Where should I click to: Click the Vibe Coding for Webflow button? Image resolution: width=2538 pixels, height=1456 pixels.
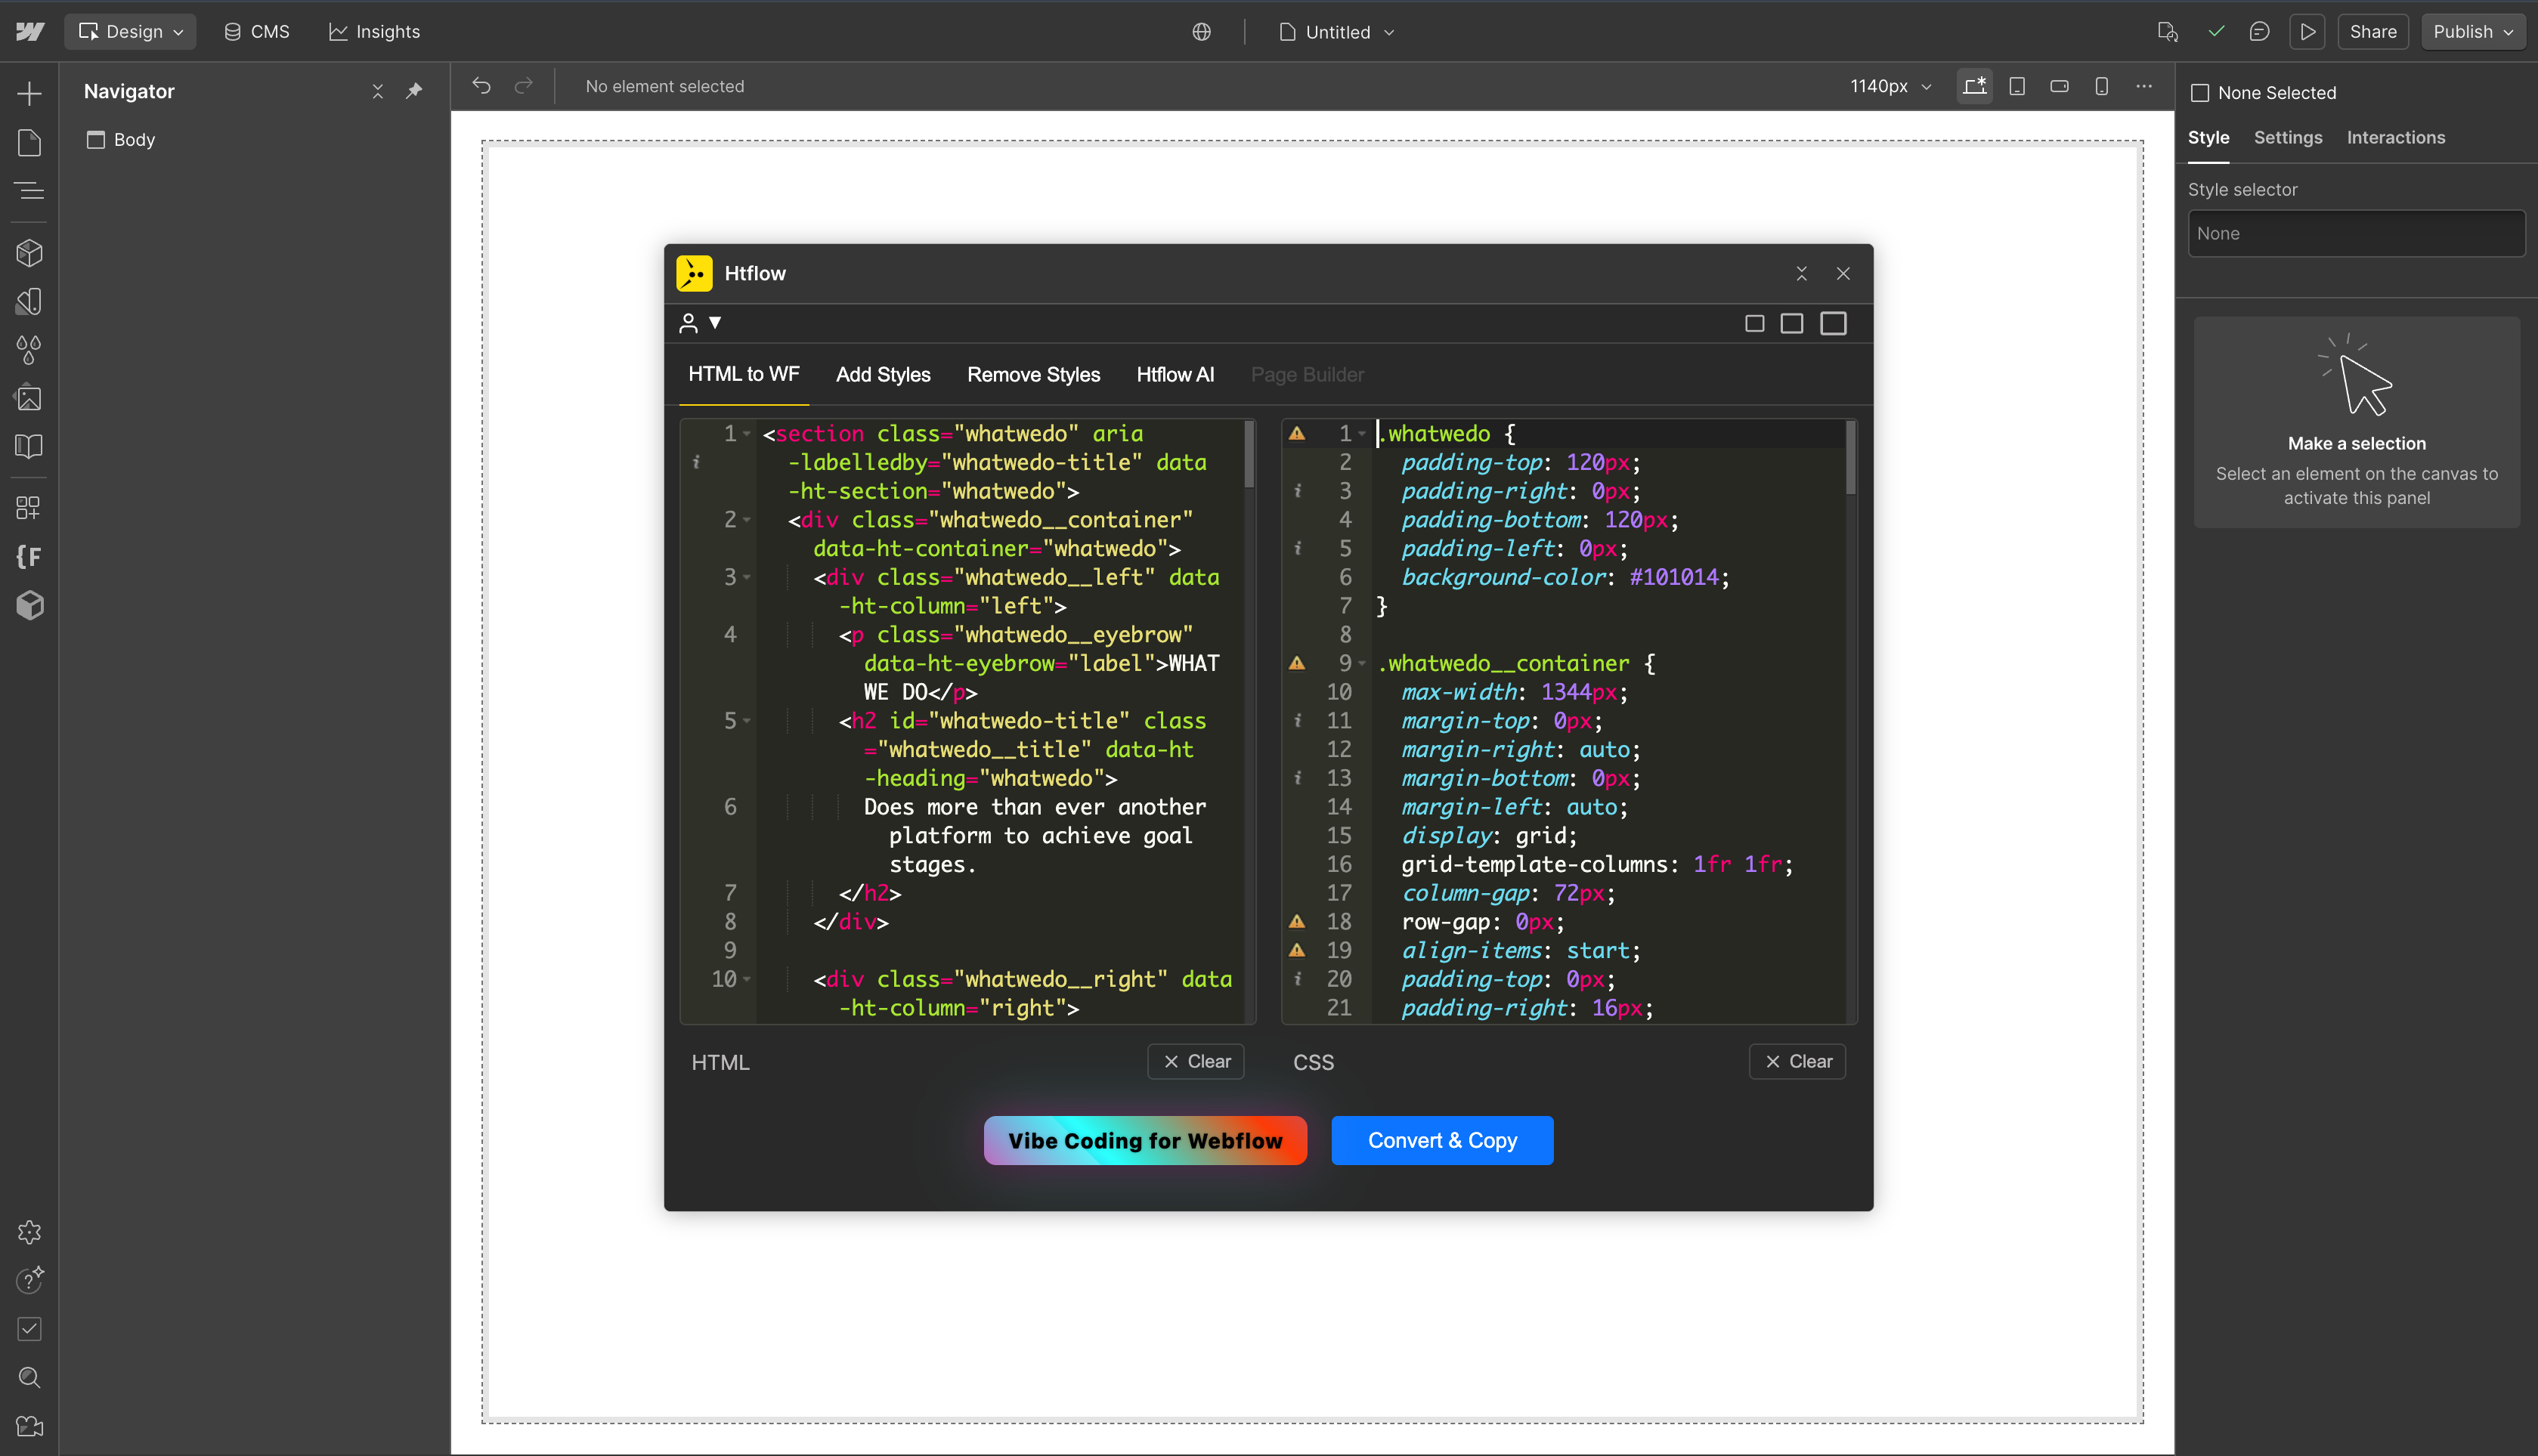click(1144, 1140)
